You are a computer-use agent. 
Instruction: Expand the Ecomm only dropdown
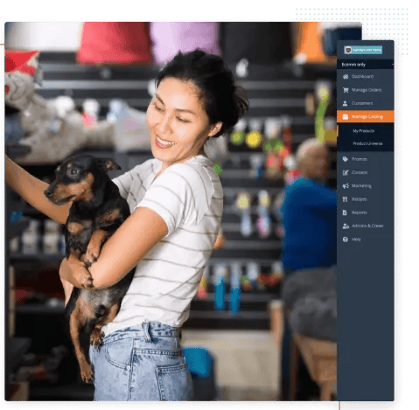pos(366,65)
